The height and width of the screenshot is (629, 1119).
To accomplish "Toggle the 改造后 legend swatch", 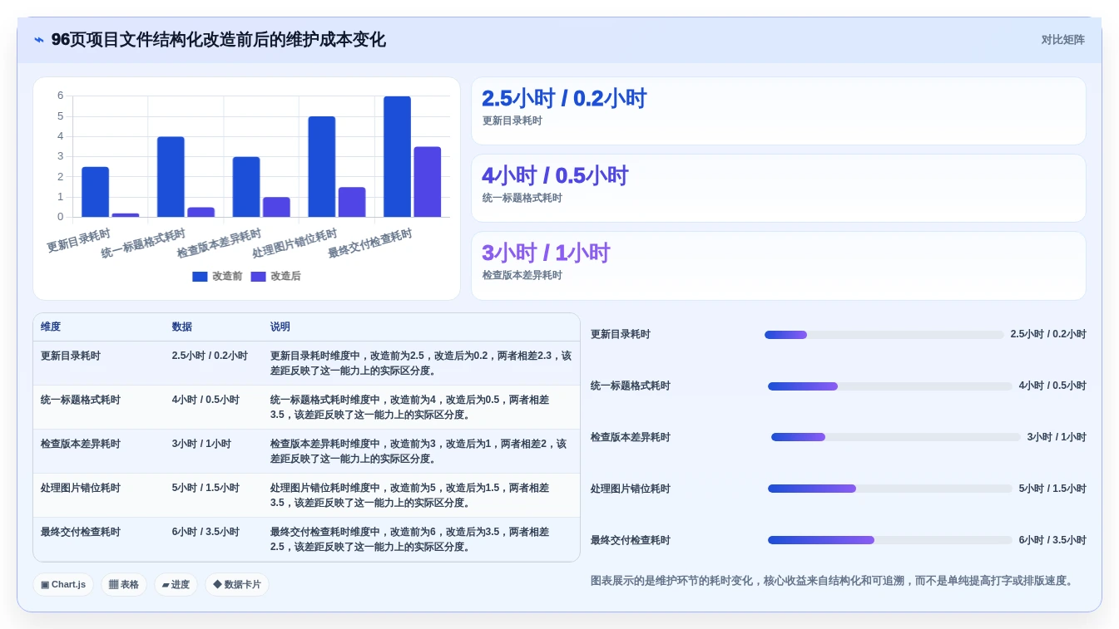I will click(258, 277).
